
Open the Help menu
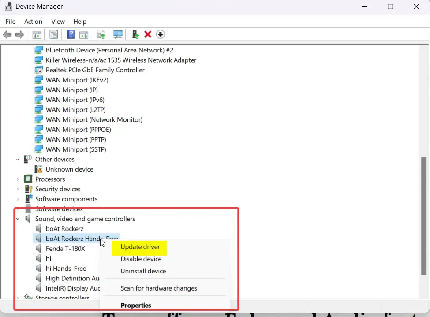tap(80, 22)
